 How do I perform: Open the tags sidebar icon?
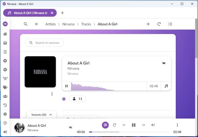tap(5, 87)
